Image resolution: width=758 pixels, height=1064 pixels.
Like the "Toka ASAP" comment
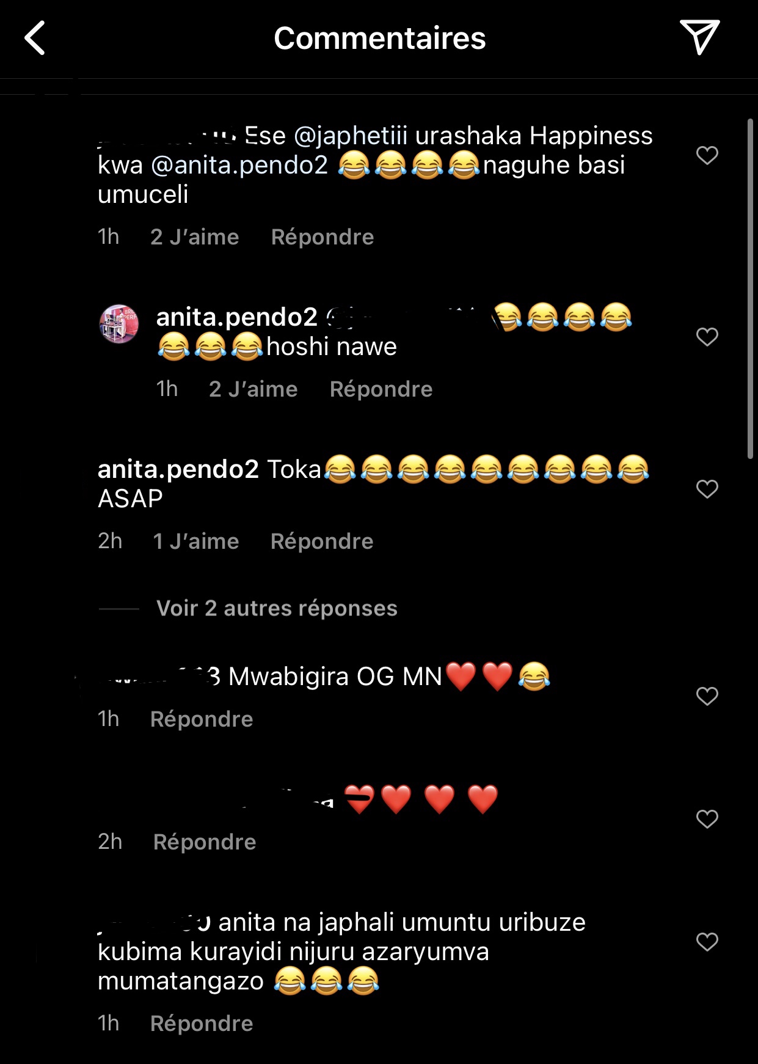(x=707, y=489)
